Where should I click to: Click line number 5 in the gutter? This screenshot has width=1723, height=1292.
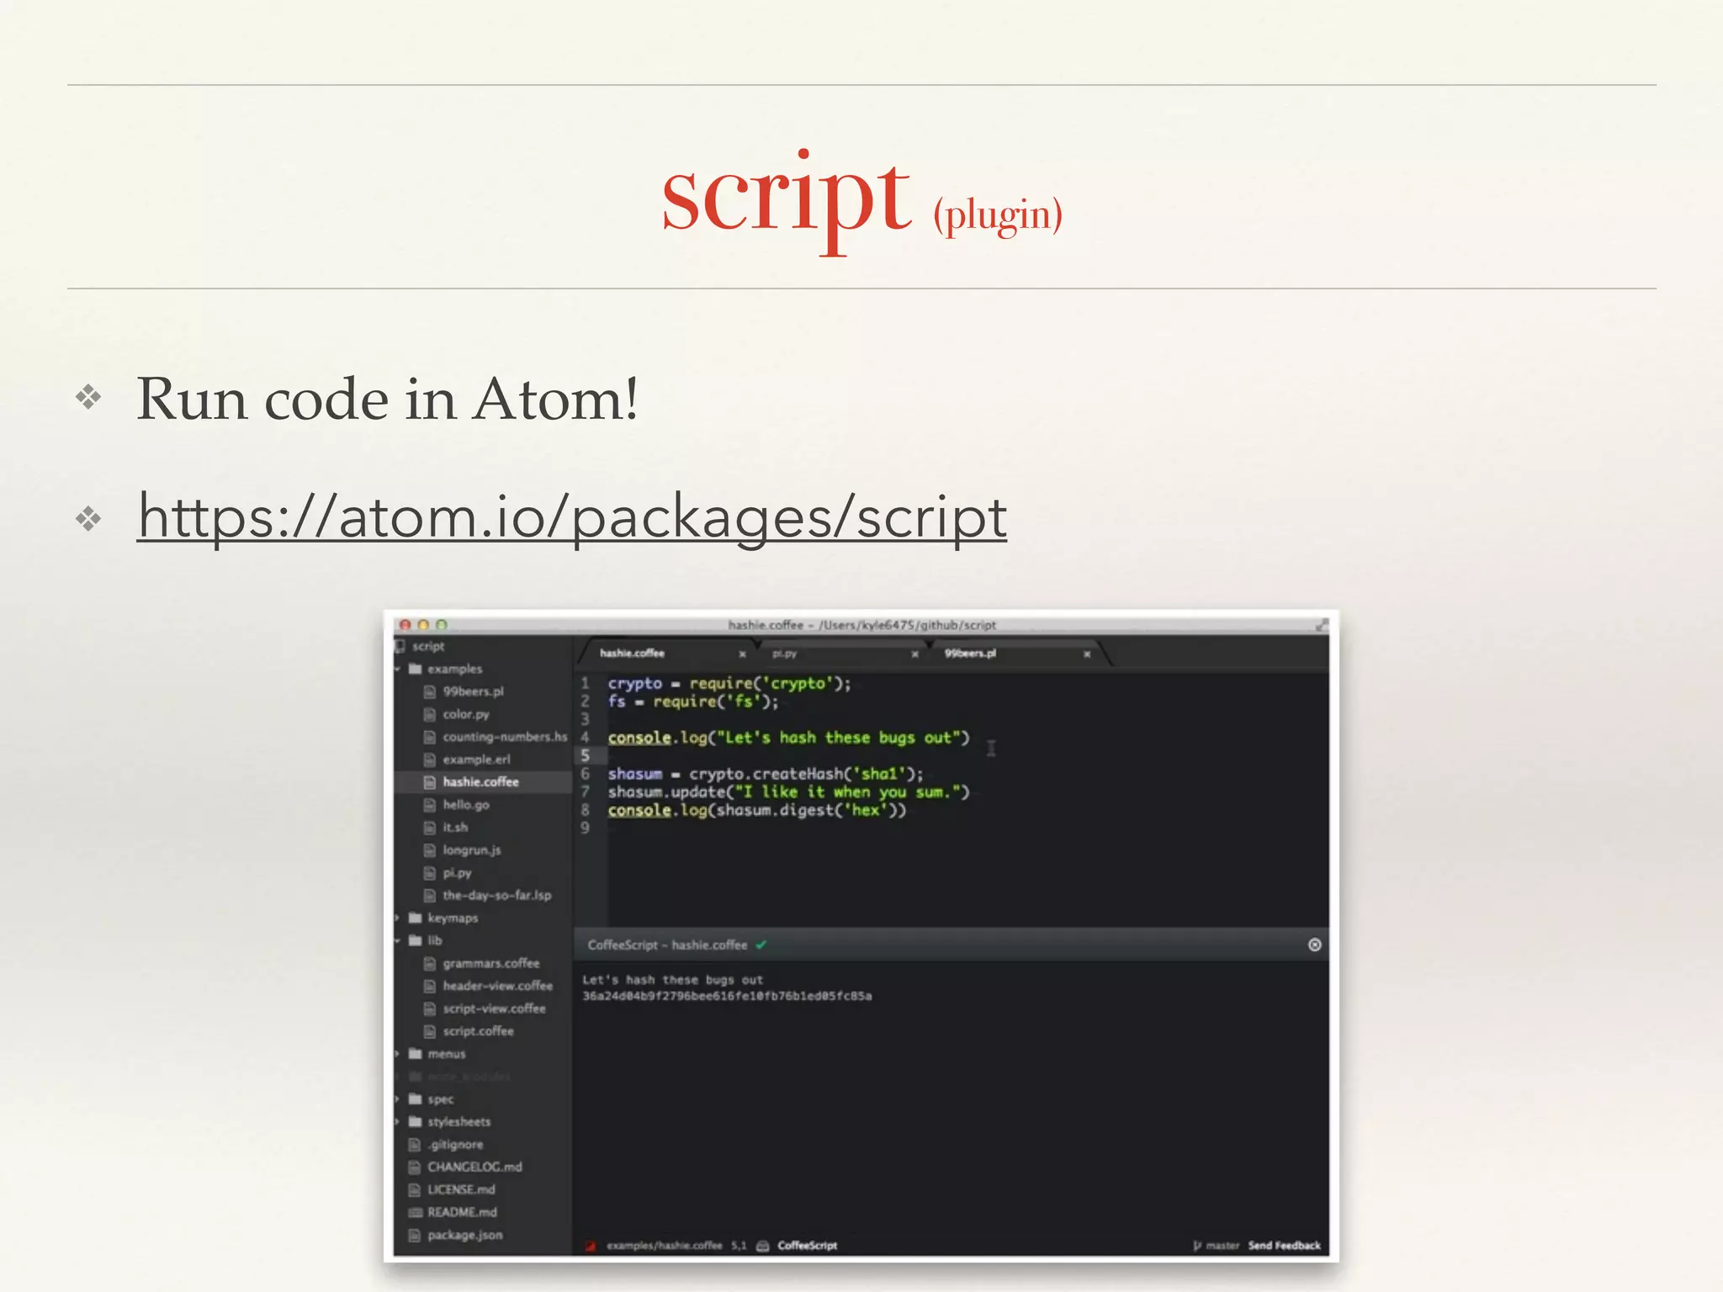[586, 755]
